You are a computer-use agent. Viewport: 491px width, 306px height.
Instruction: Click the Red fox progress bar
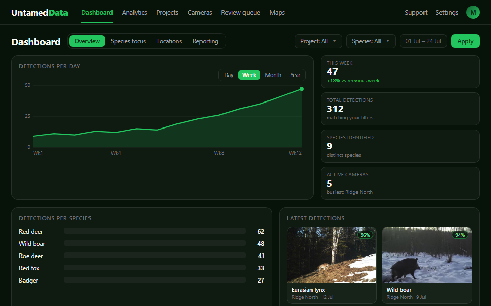[x=154, y=268]
